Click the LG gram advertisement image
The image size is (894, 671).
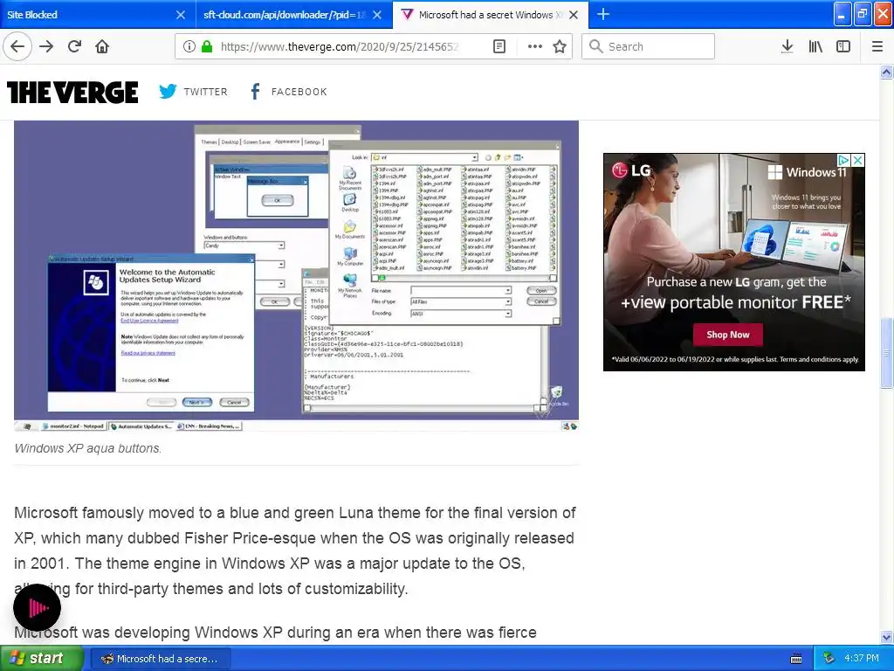click(733, 262)
